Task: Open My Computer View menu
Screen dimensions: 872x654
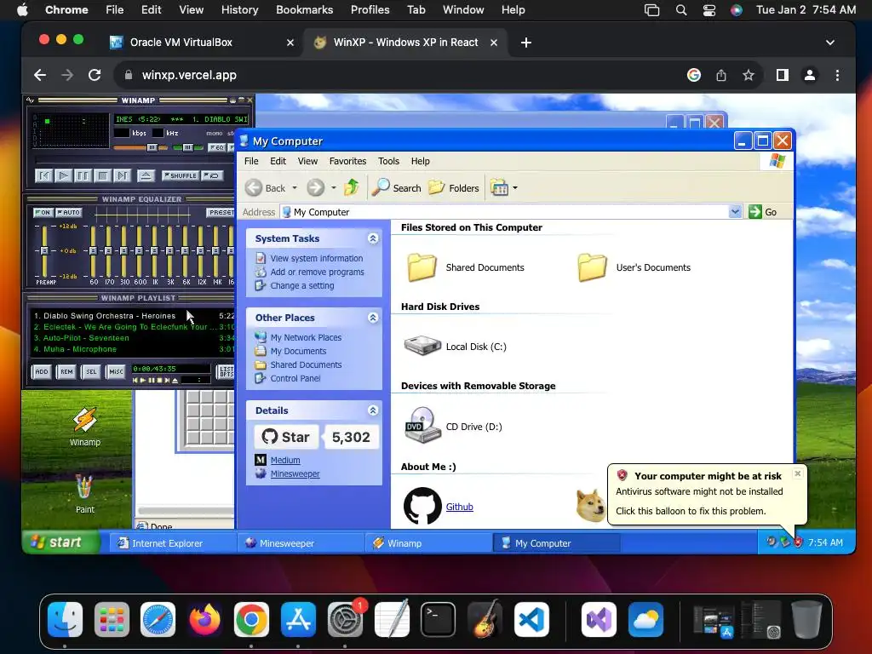Action: 307,161
